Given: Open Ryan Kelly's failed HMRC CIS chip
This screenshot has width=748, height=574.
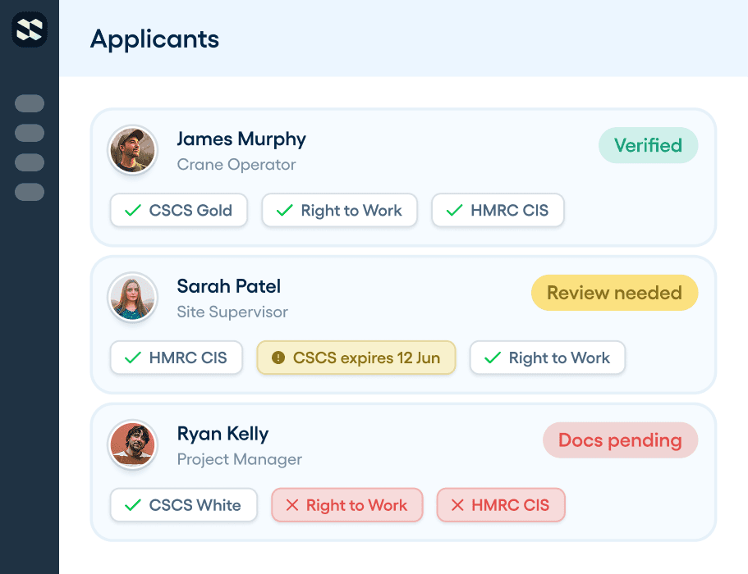Looking at the screenshot, I should [x=501, y=505].
